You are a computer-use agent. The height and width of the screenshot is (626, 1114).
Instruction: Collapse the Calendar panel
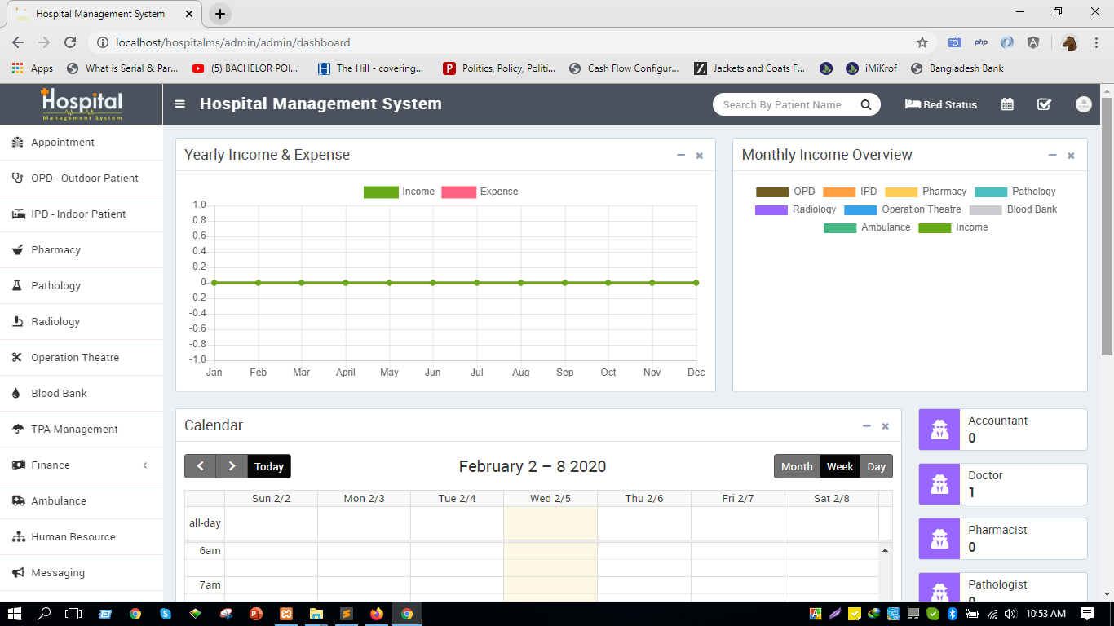click(x=867, y=425)
